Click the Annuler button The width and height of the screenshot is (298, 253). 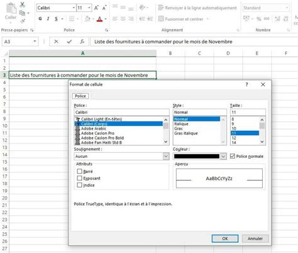[255, 239]
